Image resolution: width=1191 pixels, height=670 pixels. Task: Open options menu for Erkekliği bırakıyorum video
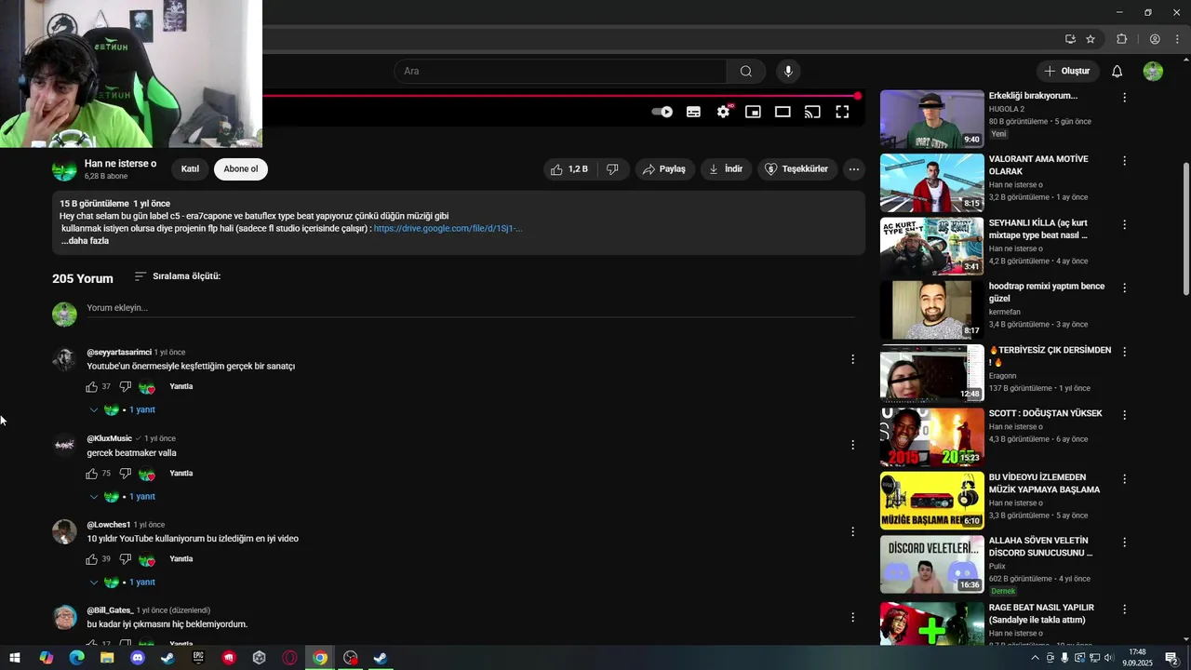pyautogui.click(x=1124, y=97)
